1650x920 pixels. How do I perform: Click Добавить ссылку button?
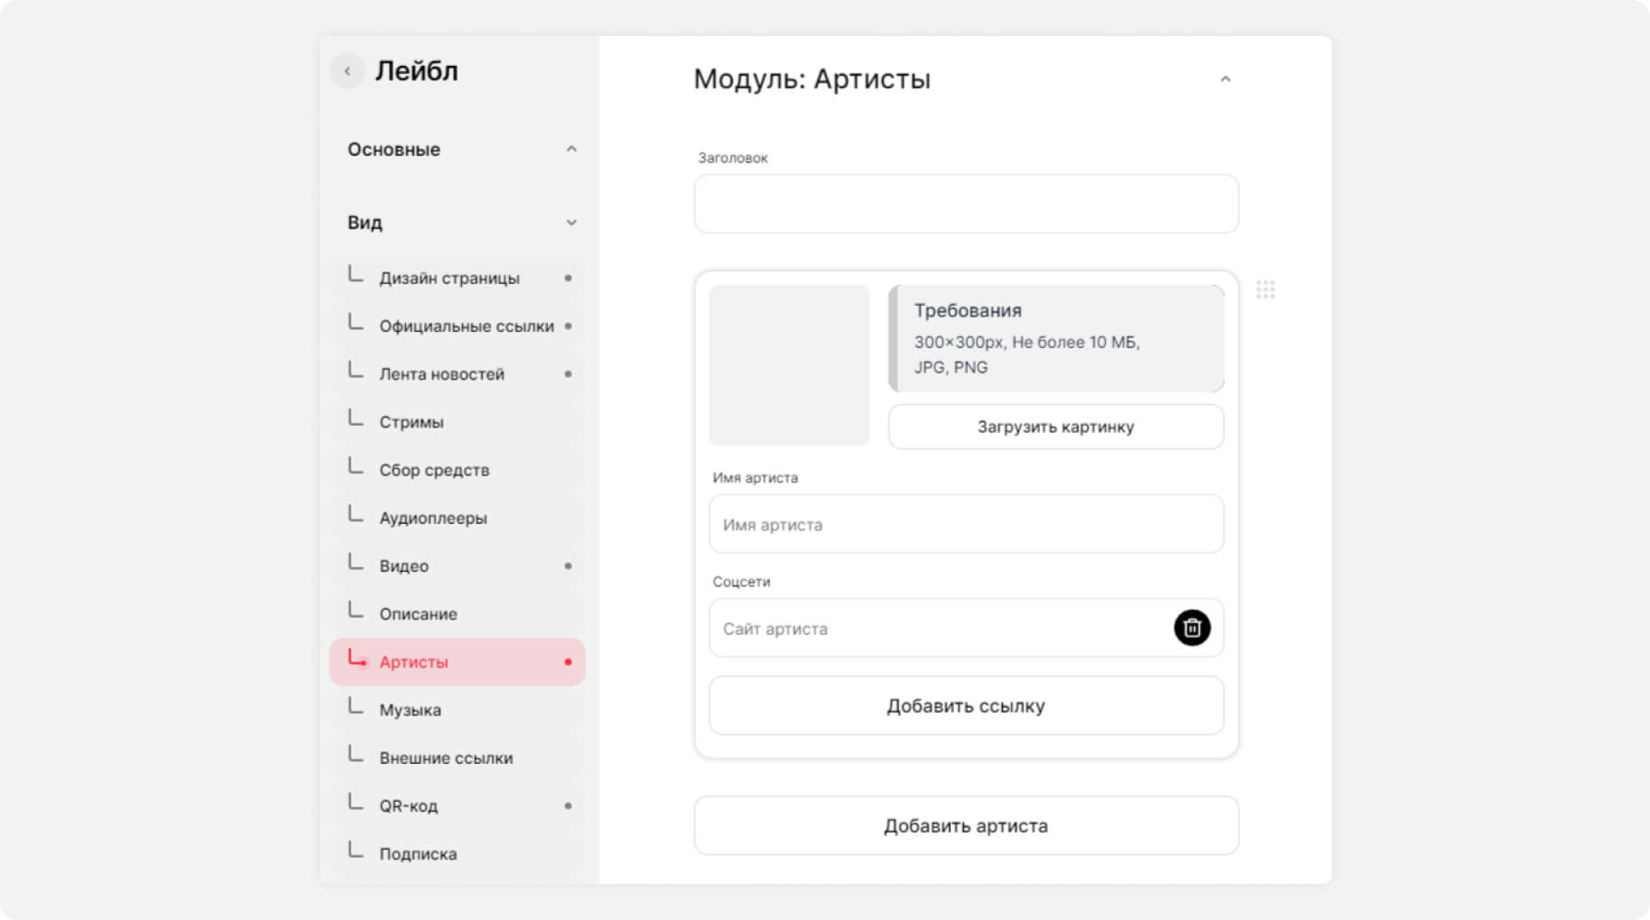point(966,705)
